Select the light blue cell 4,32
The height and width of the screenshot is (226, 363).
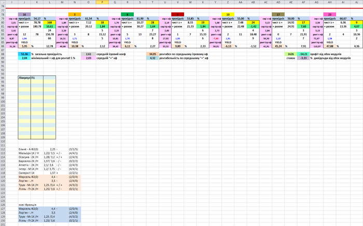152,58
